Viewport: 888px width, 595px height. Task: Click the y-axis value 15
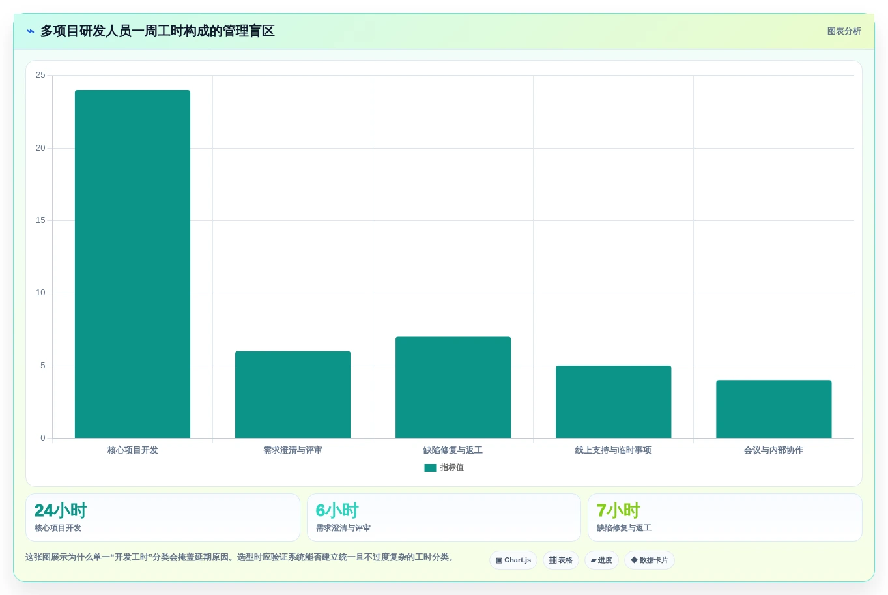(x=40, y=220)
